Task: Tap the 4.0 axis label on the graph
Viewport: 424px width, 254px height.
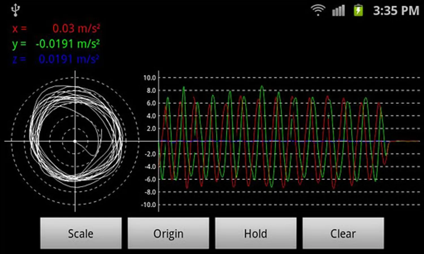Action: pyautogui.click(x=151, y=116)
